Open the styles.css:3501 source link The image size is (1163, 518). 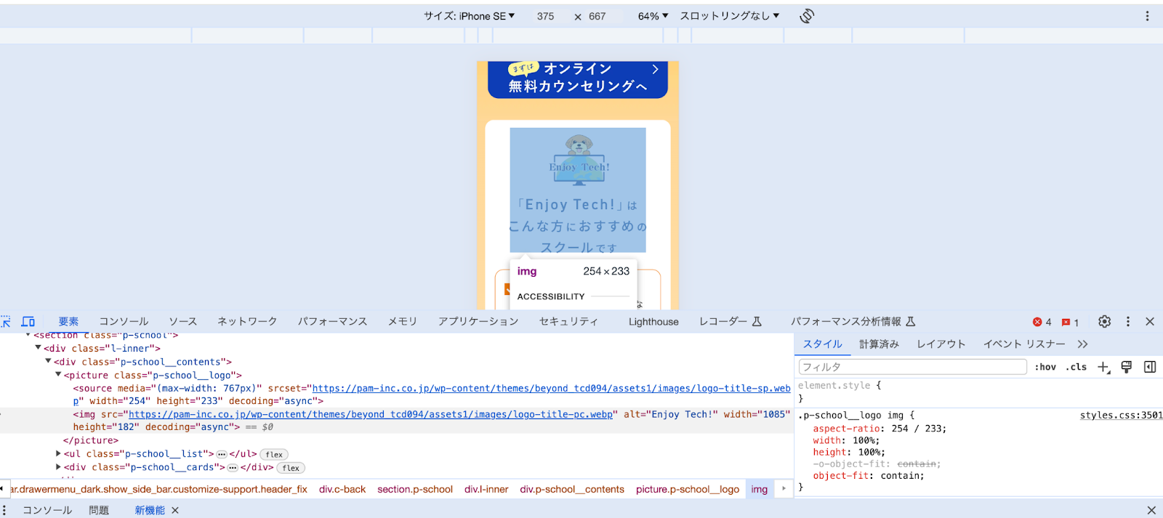point(1121,416)
